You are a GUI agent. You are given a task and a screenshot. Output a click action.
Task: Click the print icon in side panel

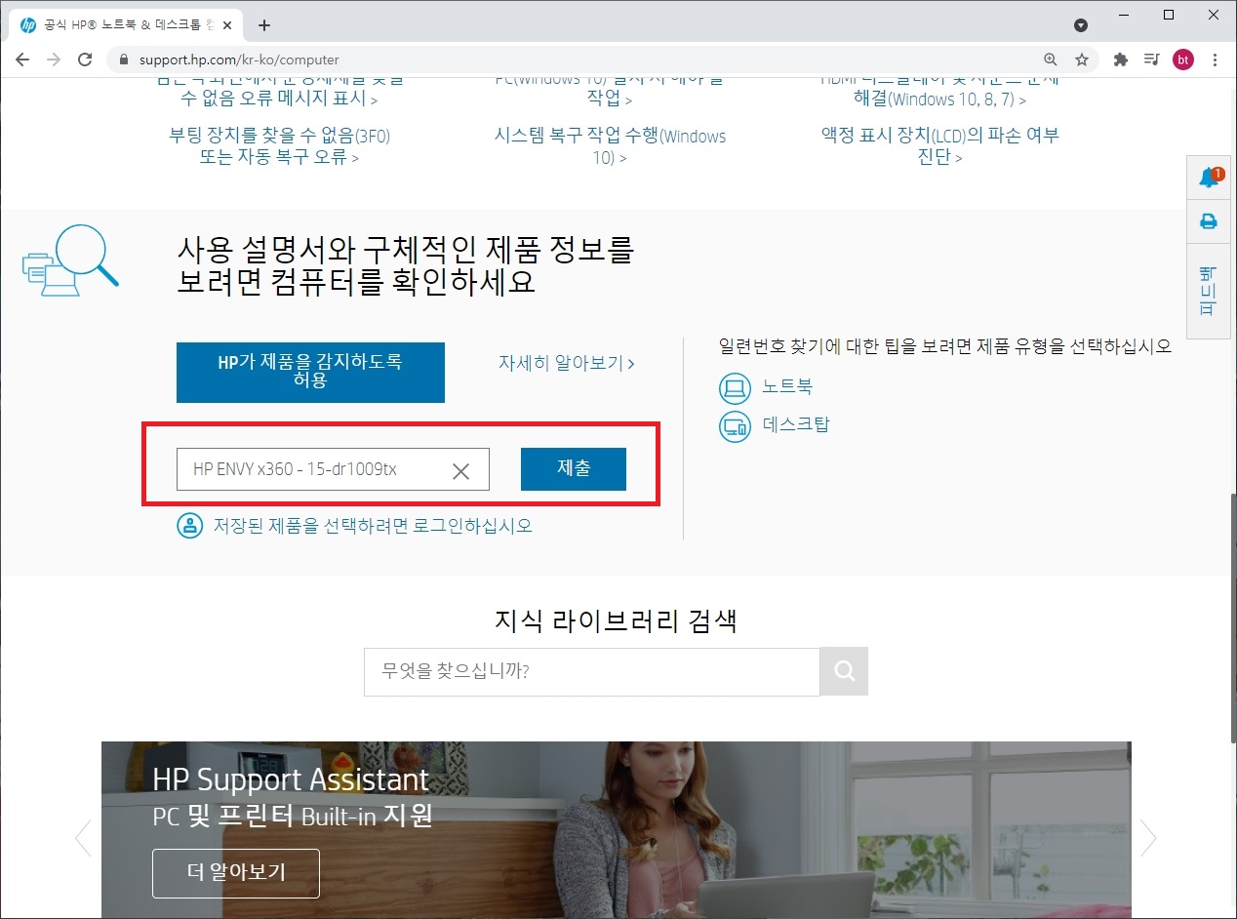pyautogui.click(x=1209, y=221)
